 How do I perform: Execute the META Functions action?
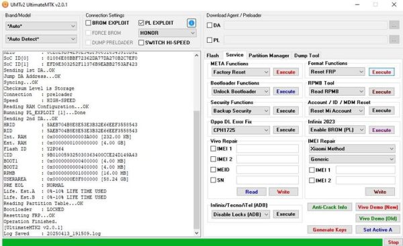(286, 72)
